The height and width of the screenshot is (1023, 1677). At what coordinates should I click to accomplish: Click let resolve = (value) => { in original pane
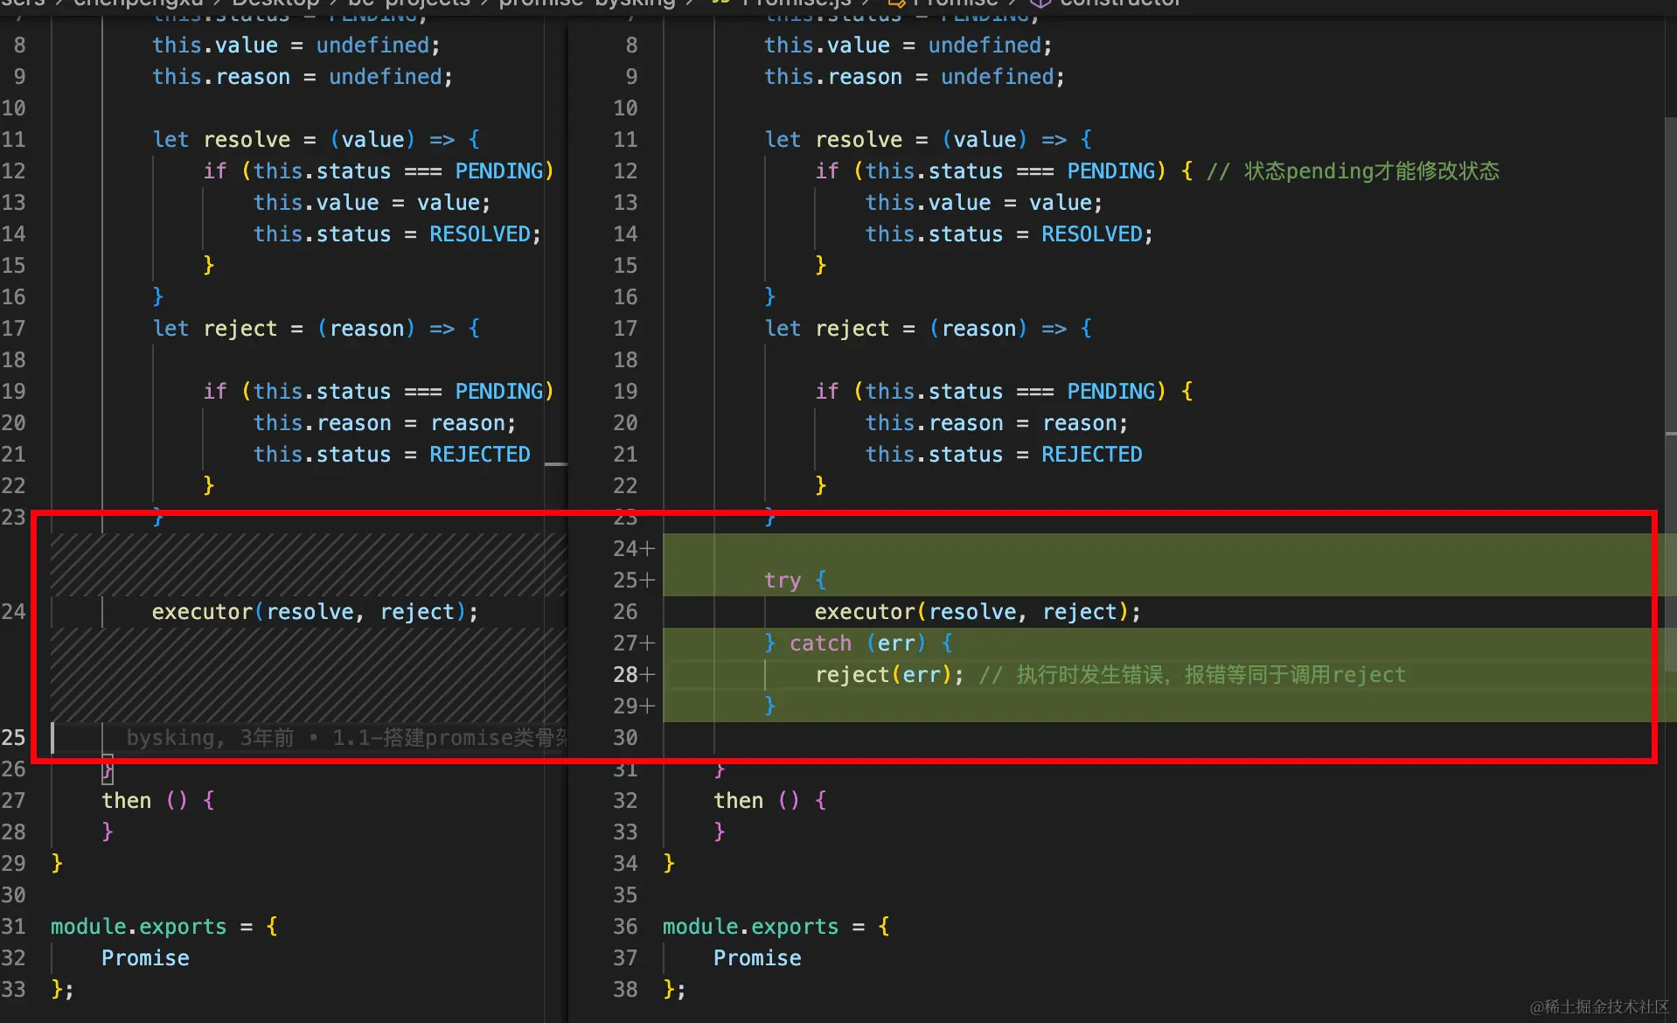tap(316, 139)
